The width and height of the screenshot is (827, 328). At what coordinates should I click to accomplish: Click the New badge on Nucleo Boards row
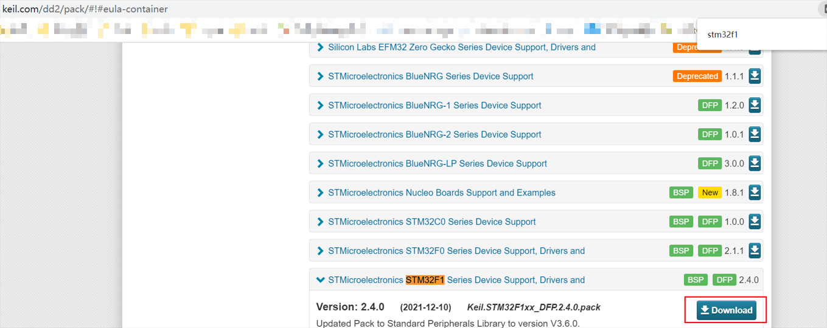[x=710, y=193]
